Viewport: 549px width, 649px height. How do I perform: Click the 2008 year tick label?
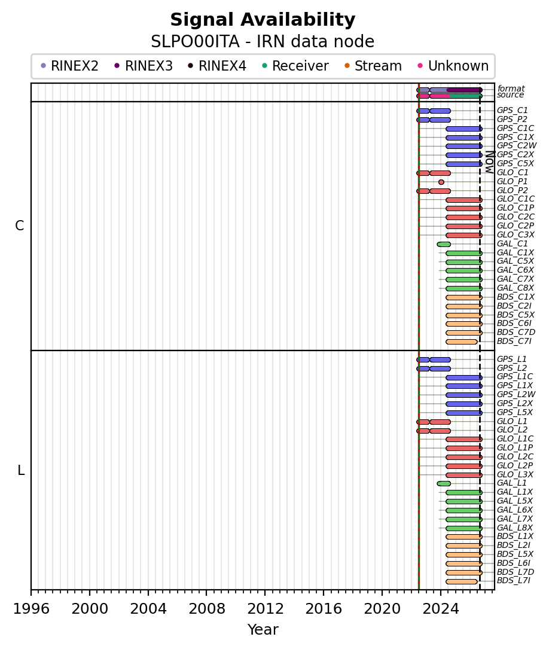coord(207,609)
